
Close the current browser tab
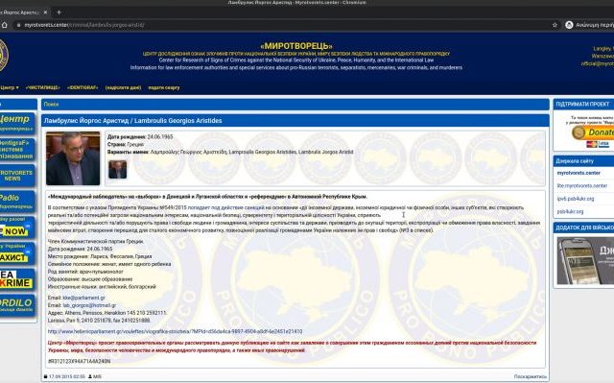coord(45,12)
